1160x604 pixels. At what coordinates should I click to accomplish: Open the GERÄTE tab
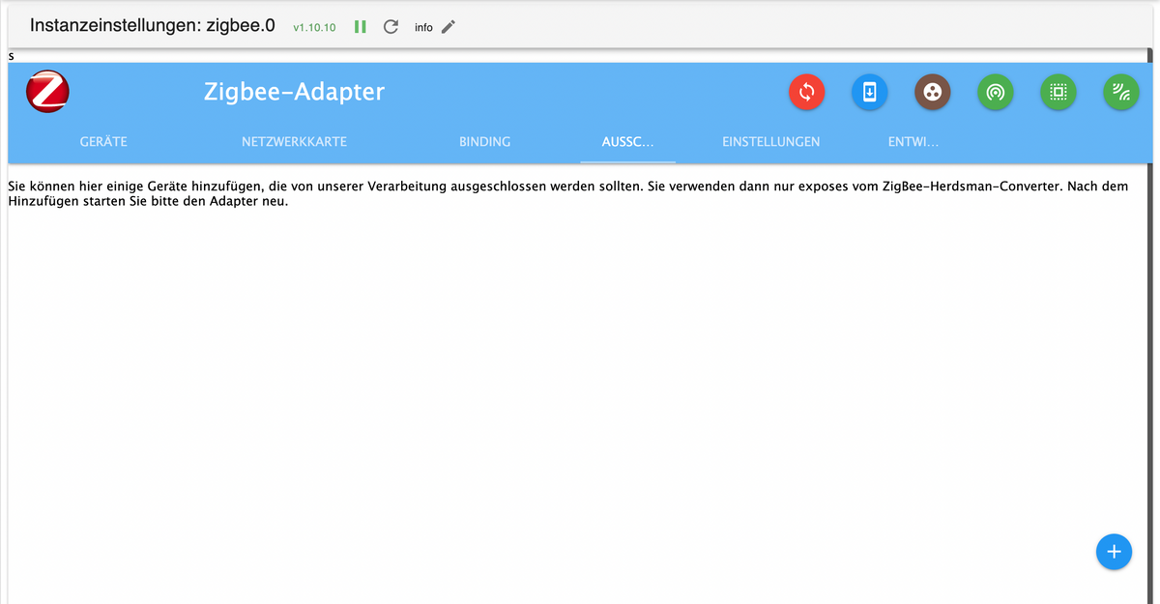click(103, 141)
